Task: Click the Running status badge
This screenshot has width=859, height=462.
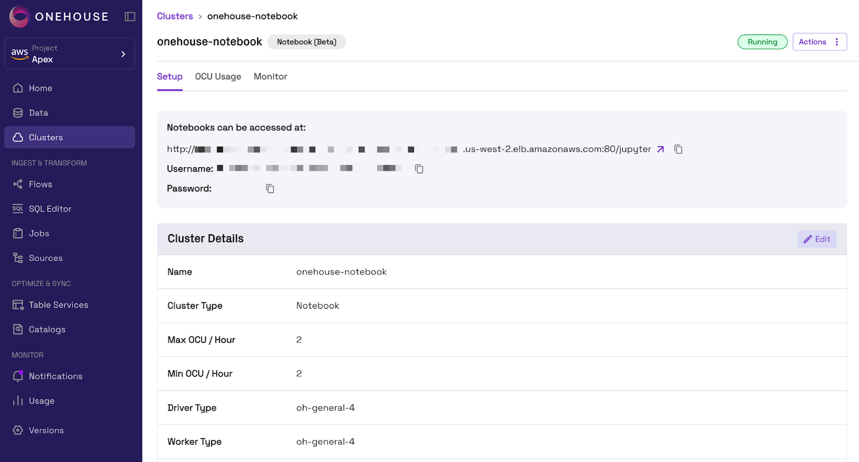Action: tap(762, 42)
